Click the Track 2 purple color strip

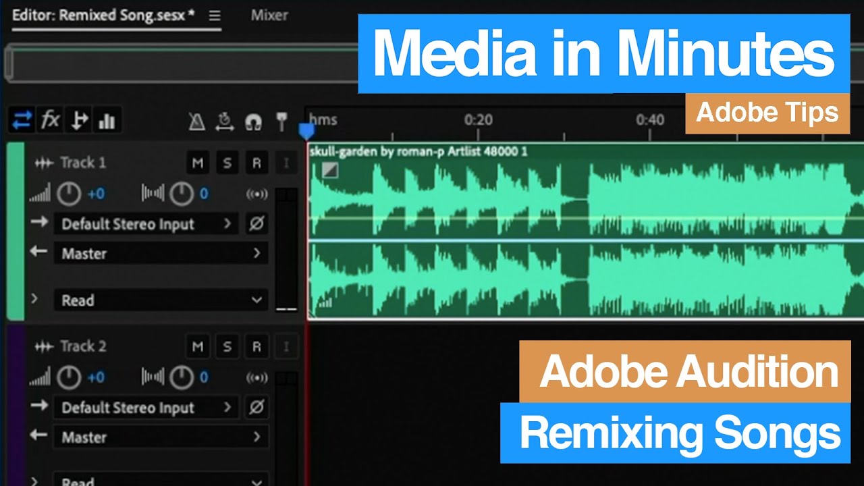(15, 405)
